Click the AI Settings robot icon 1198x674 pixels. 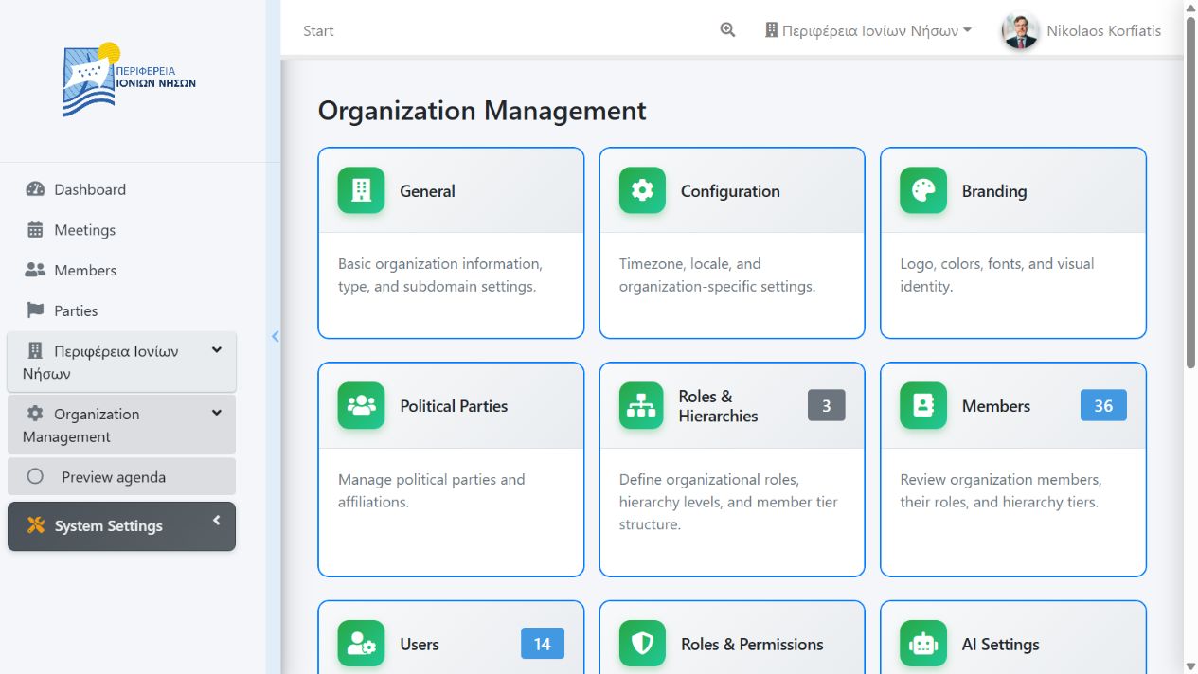pos(923,644)
